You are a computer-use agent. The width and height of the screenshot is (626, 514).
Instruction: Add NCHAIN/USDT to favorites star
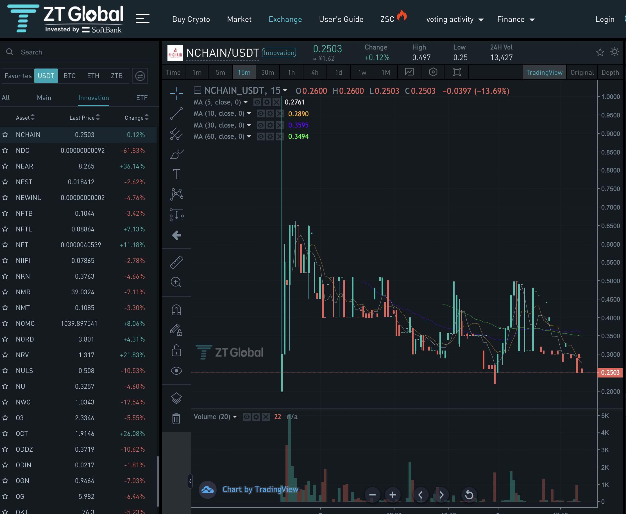click(x=600, y=53)
